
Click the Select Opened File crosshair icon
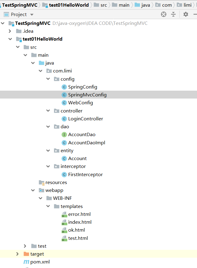coord(163,14)
